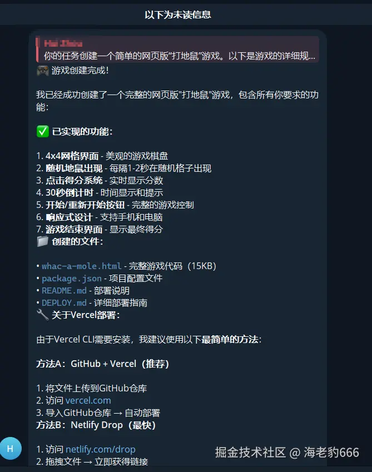Open the vercel.com link
The width and height of the screenshot is (372, 472).
pos(88,400)
